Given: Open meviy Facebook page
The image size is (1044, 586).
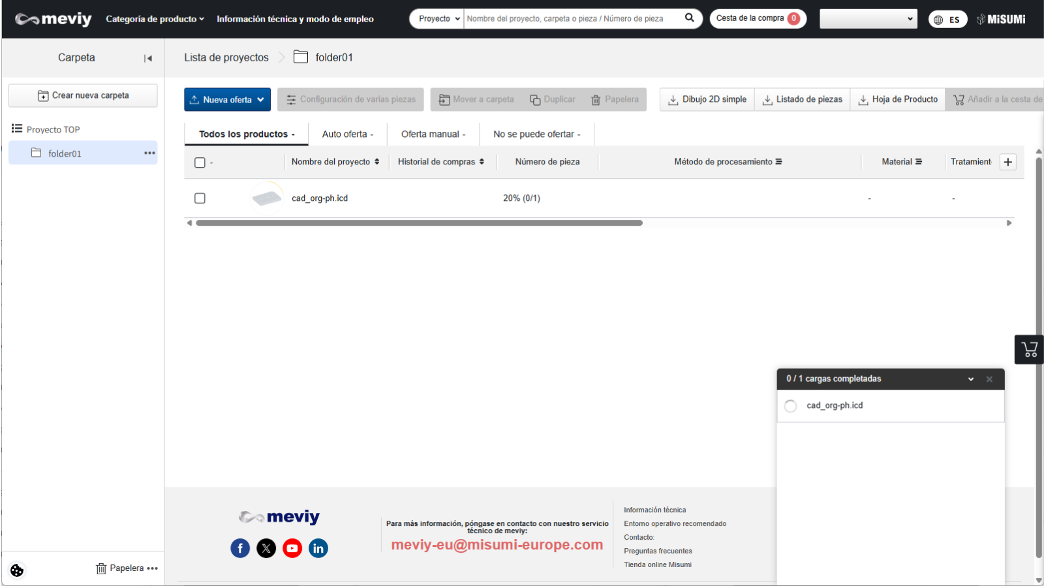Looking at the screenshot, I should pos(240,548).
